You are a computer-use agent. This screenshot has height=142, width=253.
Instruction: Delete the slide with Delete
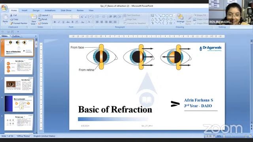[43, 23]
